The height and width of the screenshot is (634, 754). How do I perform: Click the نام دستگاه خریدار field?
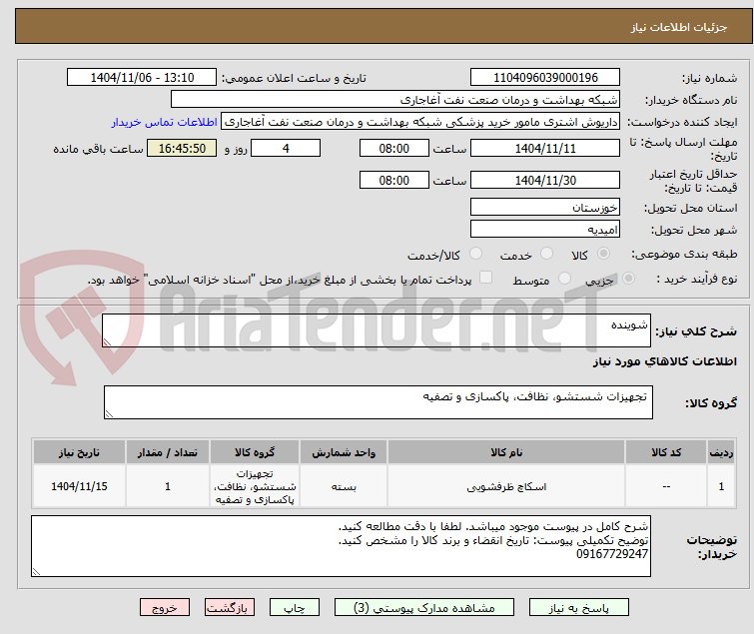click(x=394, y=100)
